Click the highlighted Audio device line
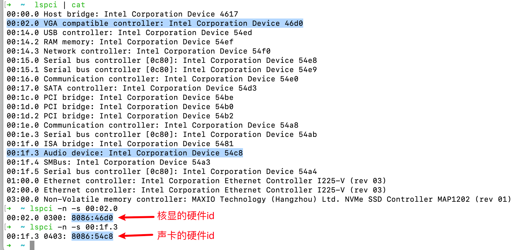The height and width of the screenshot is (250, 529). point(124,153)
